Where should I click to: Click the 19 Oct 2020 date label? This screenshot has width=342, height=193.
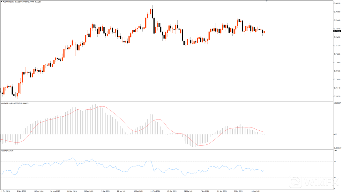coord(5,191)
